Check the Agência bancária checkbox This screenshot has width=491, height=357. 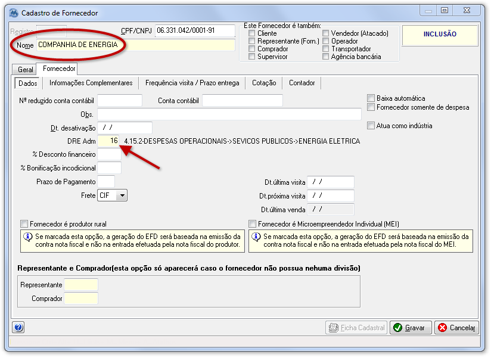click(326, 57)
